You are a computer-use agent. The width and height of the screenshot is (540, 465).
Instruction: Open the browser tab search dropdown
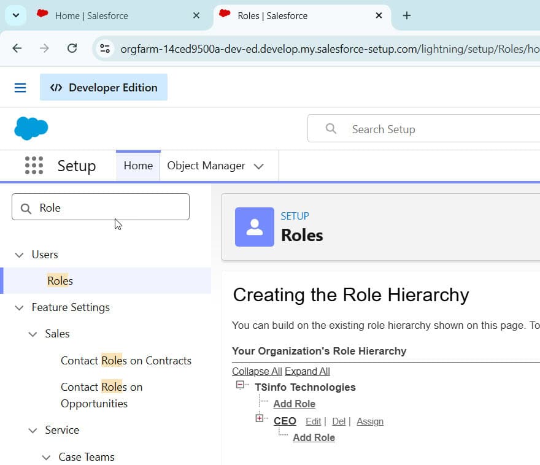pyautogui.click(x=16, y=15)
